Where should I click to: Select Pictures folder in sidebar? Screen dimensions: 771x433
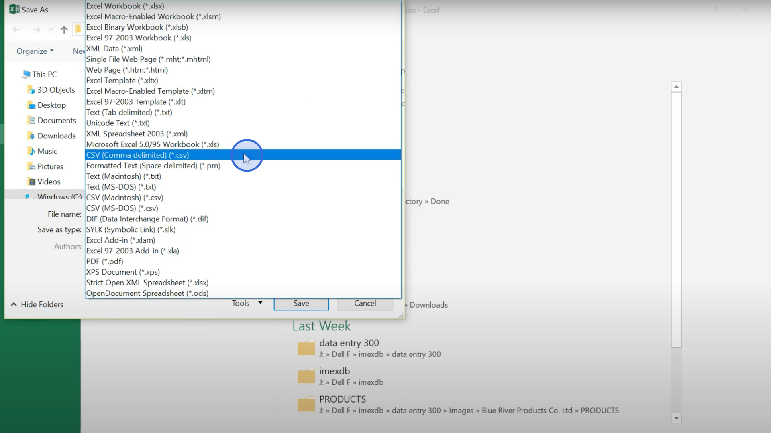click(x=50, y=166)
